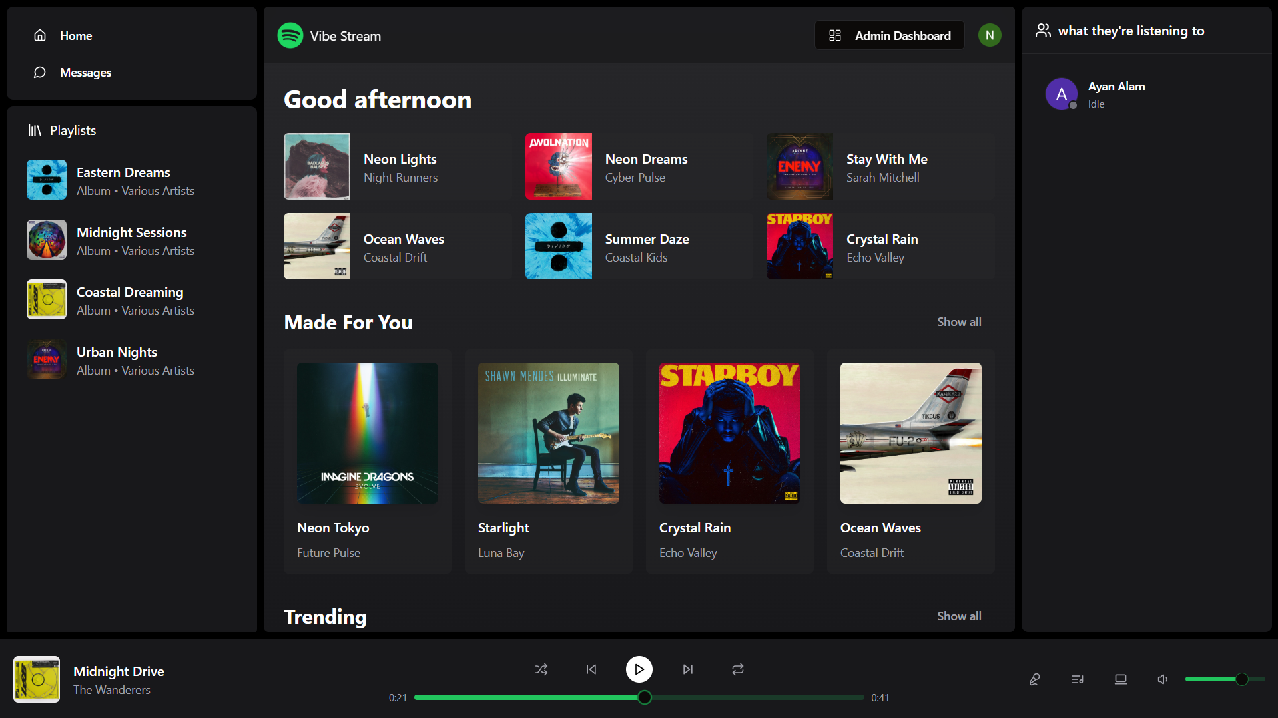Click the Admin Dashboard grid icon
1278x718 pixels.
click(x=835, y=35)
